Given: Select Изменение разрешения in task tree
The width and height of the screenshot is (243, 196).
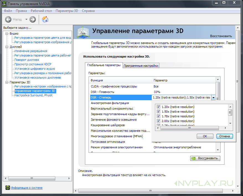Looking at the screenshot, I should tap(31, 51).
